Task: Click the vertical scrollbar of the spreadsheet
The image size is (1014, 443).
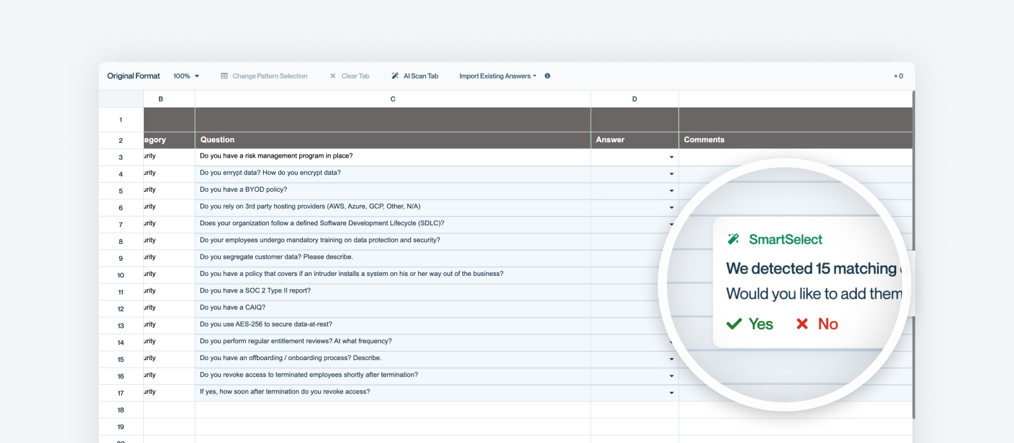Action: tap(913, 254)
